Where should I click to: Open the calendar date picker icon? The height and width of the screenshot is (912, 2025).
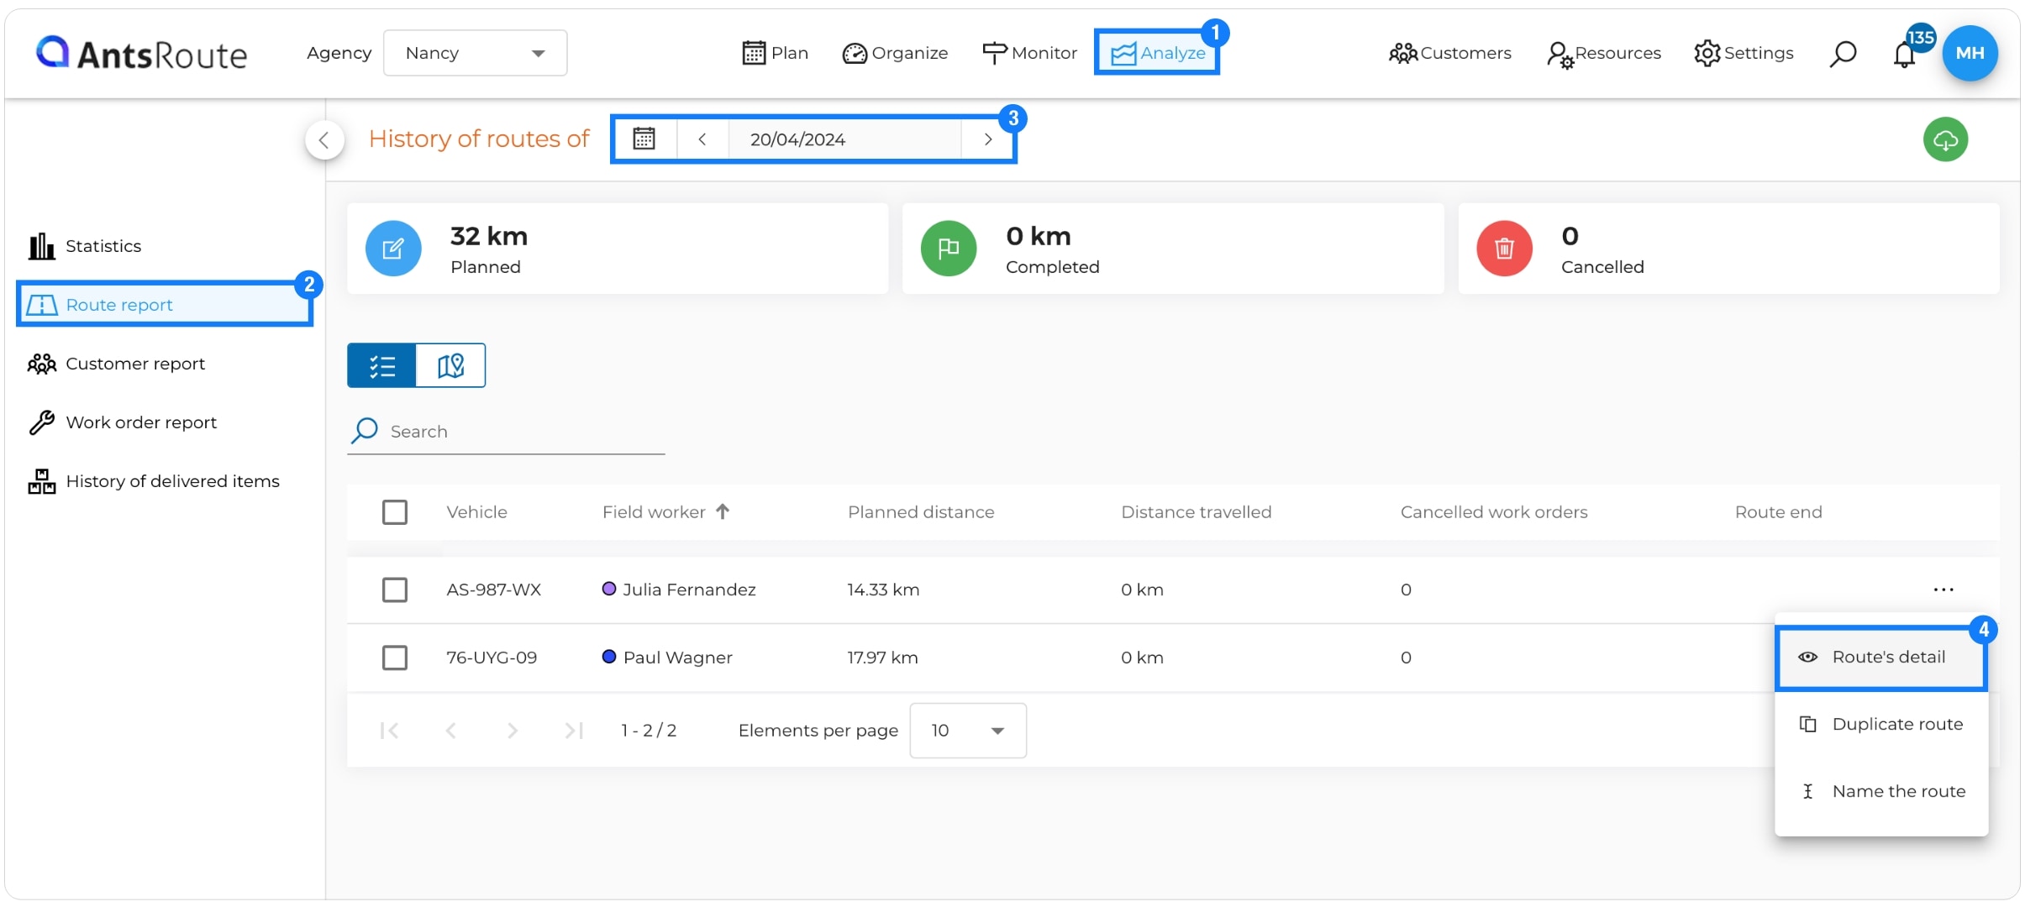click(x=644, y=139)
